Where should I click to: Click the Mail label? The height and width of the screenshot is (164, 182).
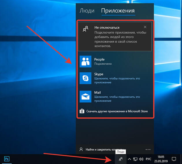click(x=98, y=92)
